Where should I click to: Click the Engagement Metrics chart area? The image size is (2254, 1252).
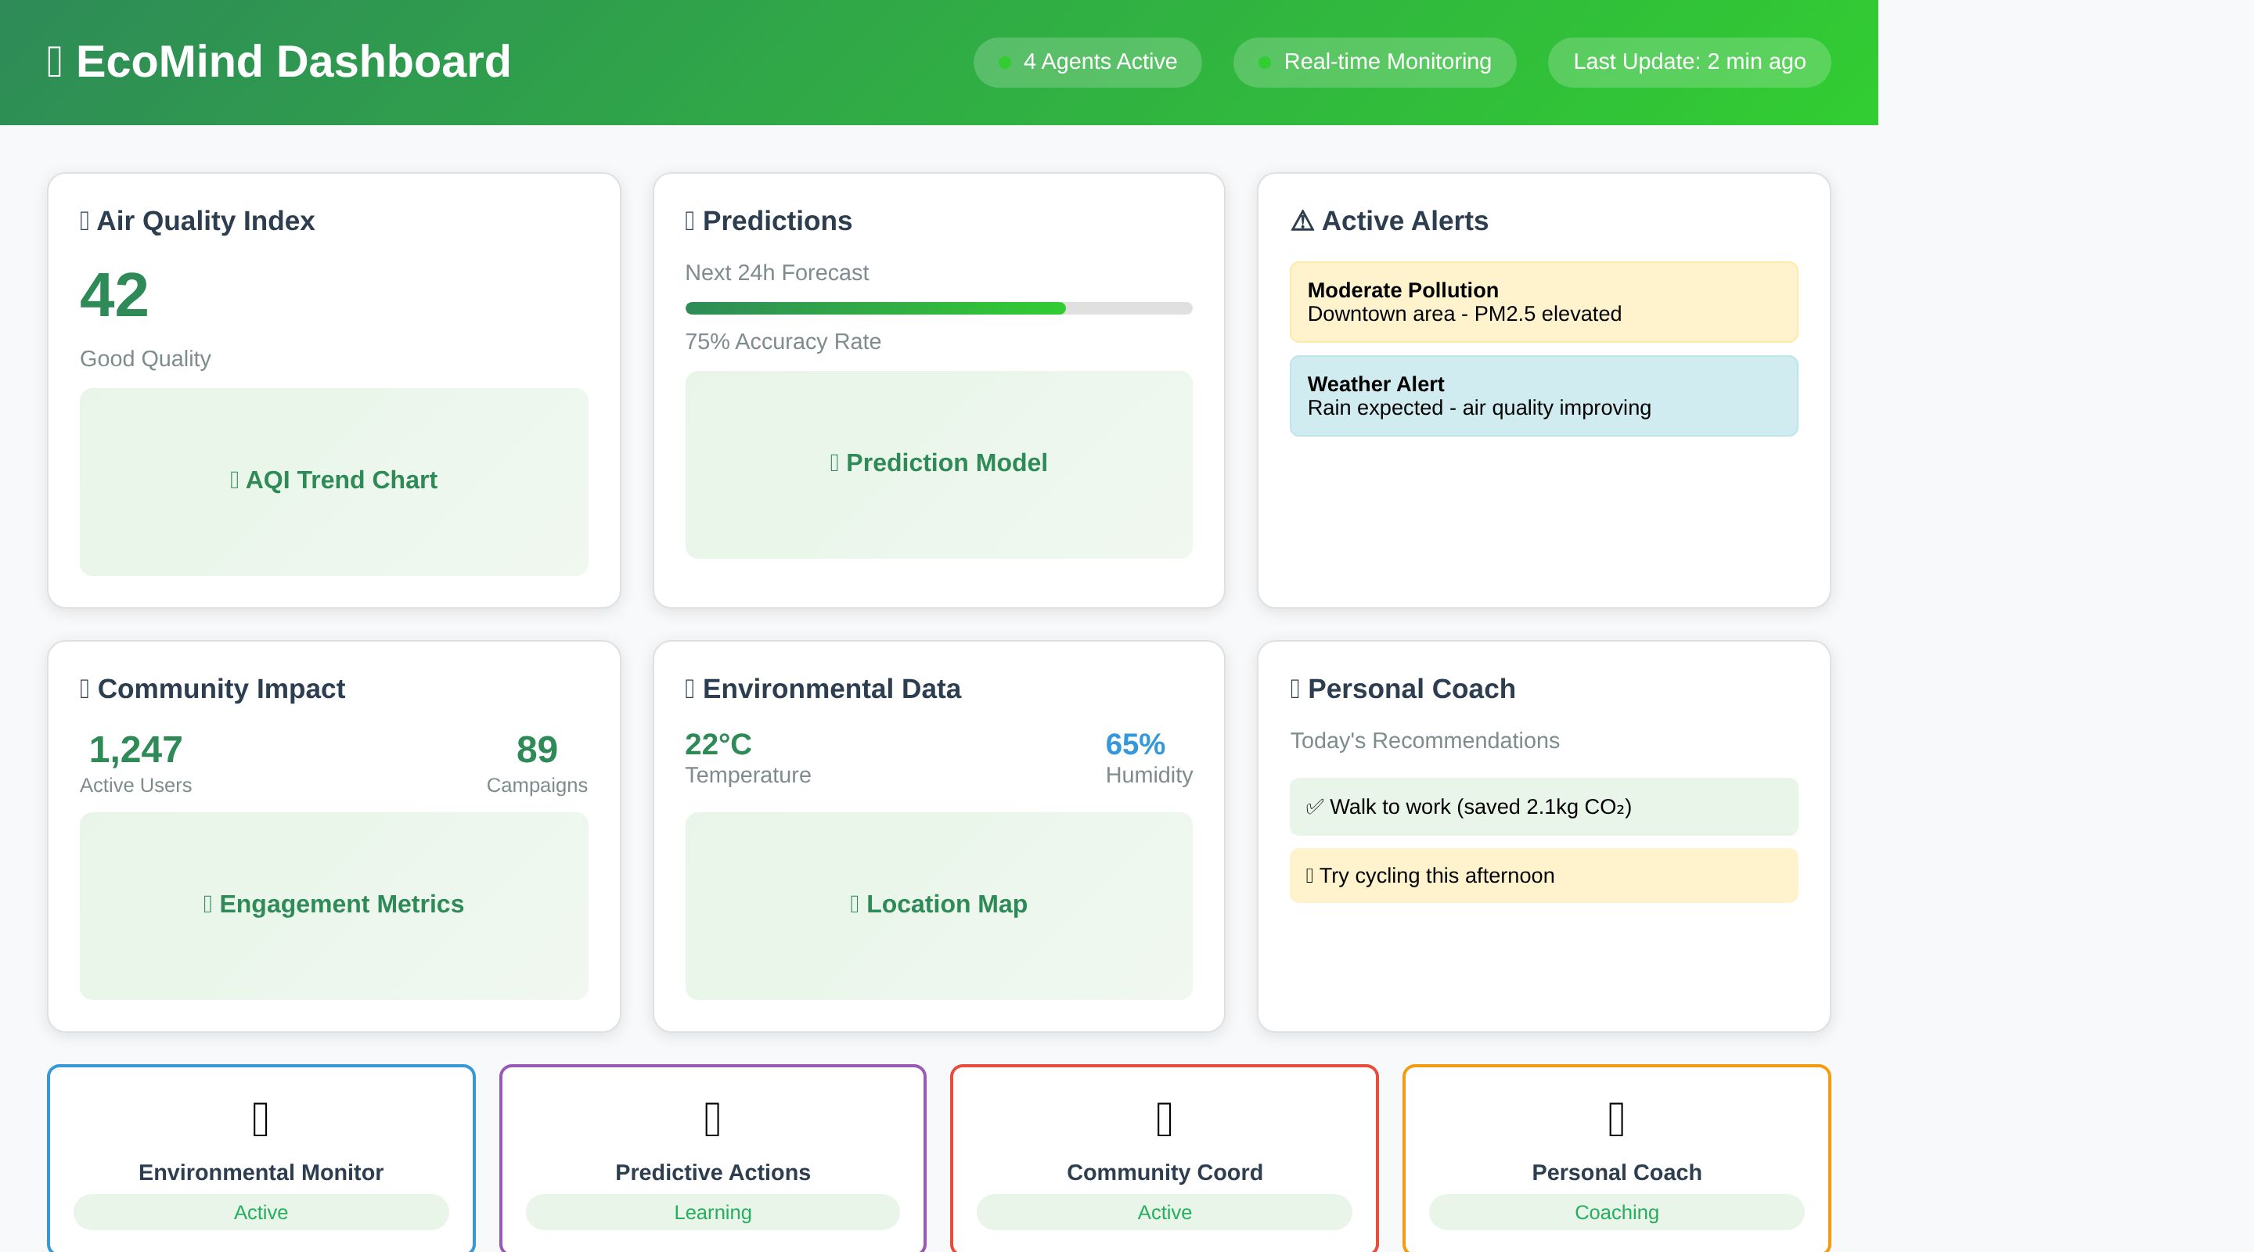point(333,905)
